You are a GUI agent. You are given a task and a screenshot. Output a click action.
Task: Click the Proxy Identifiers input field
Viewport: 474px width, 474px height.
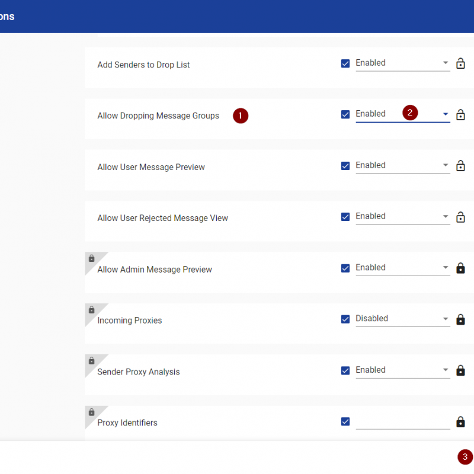pos(403,422)
